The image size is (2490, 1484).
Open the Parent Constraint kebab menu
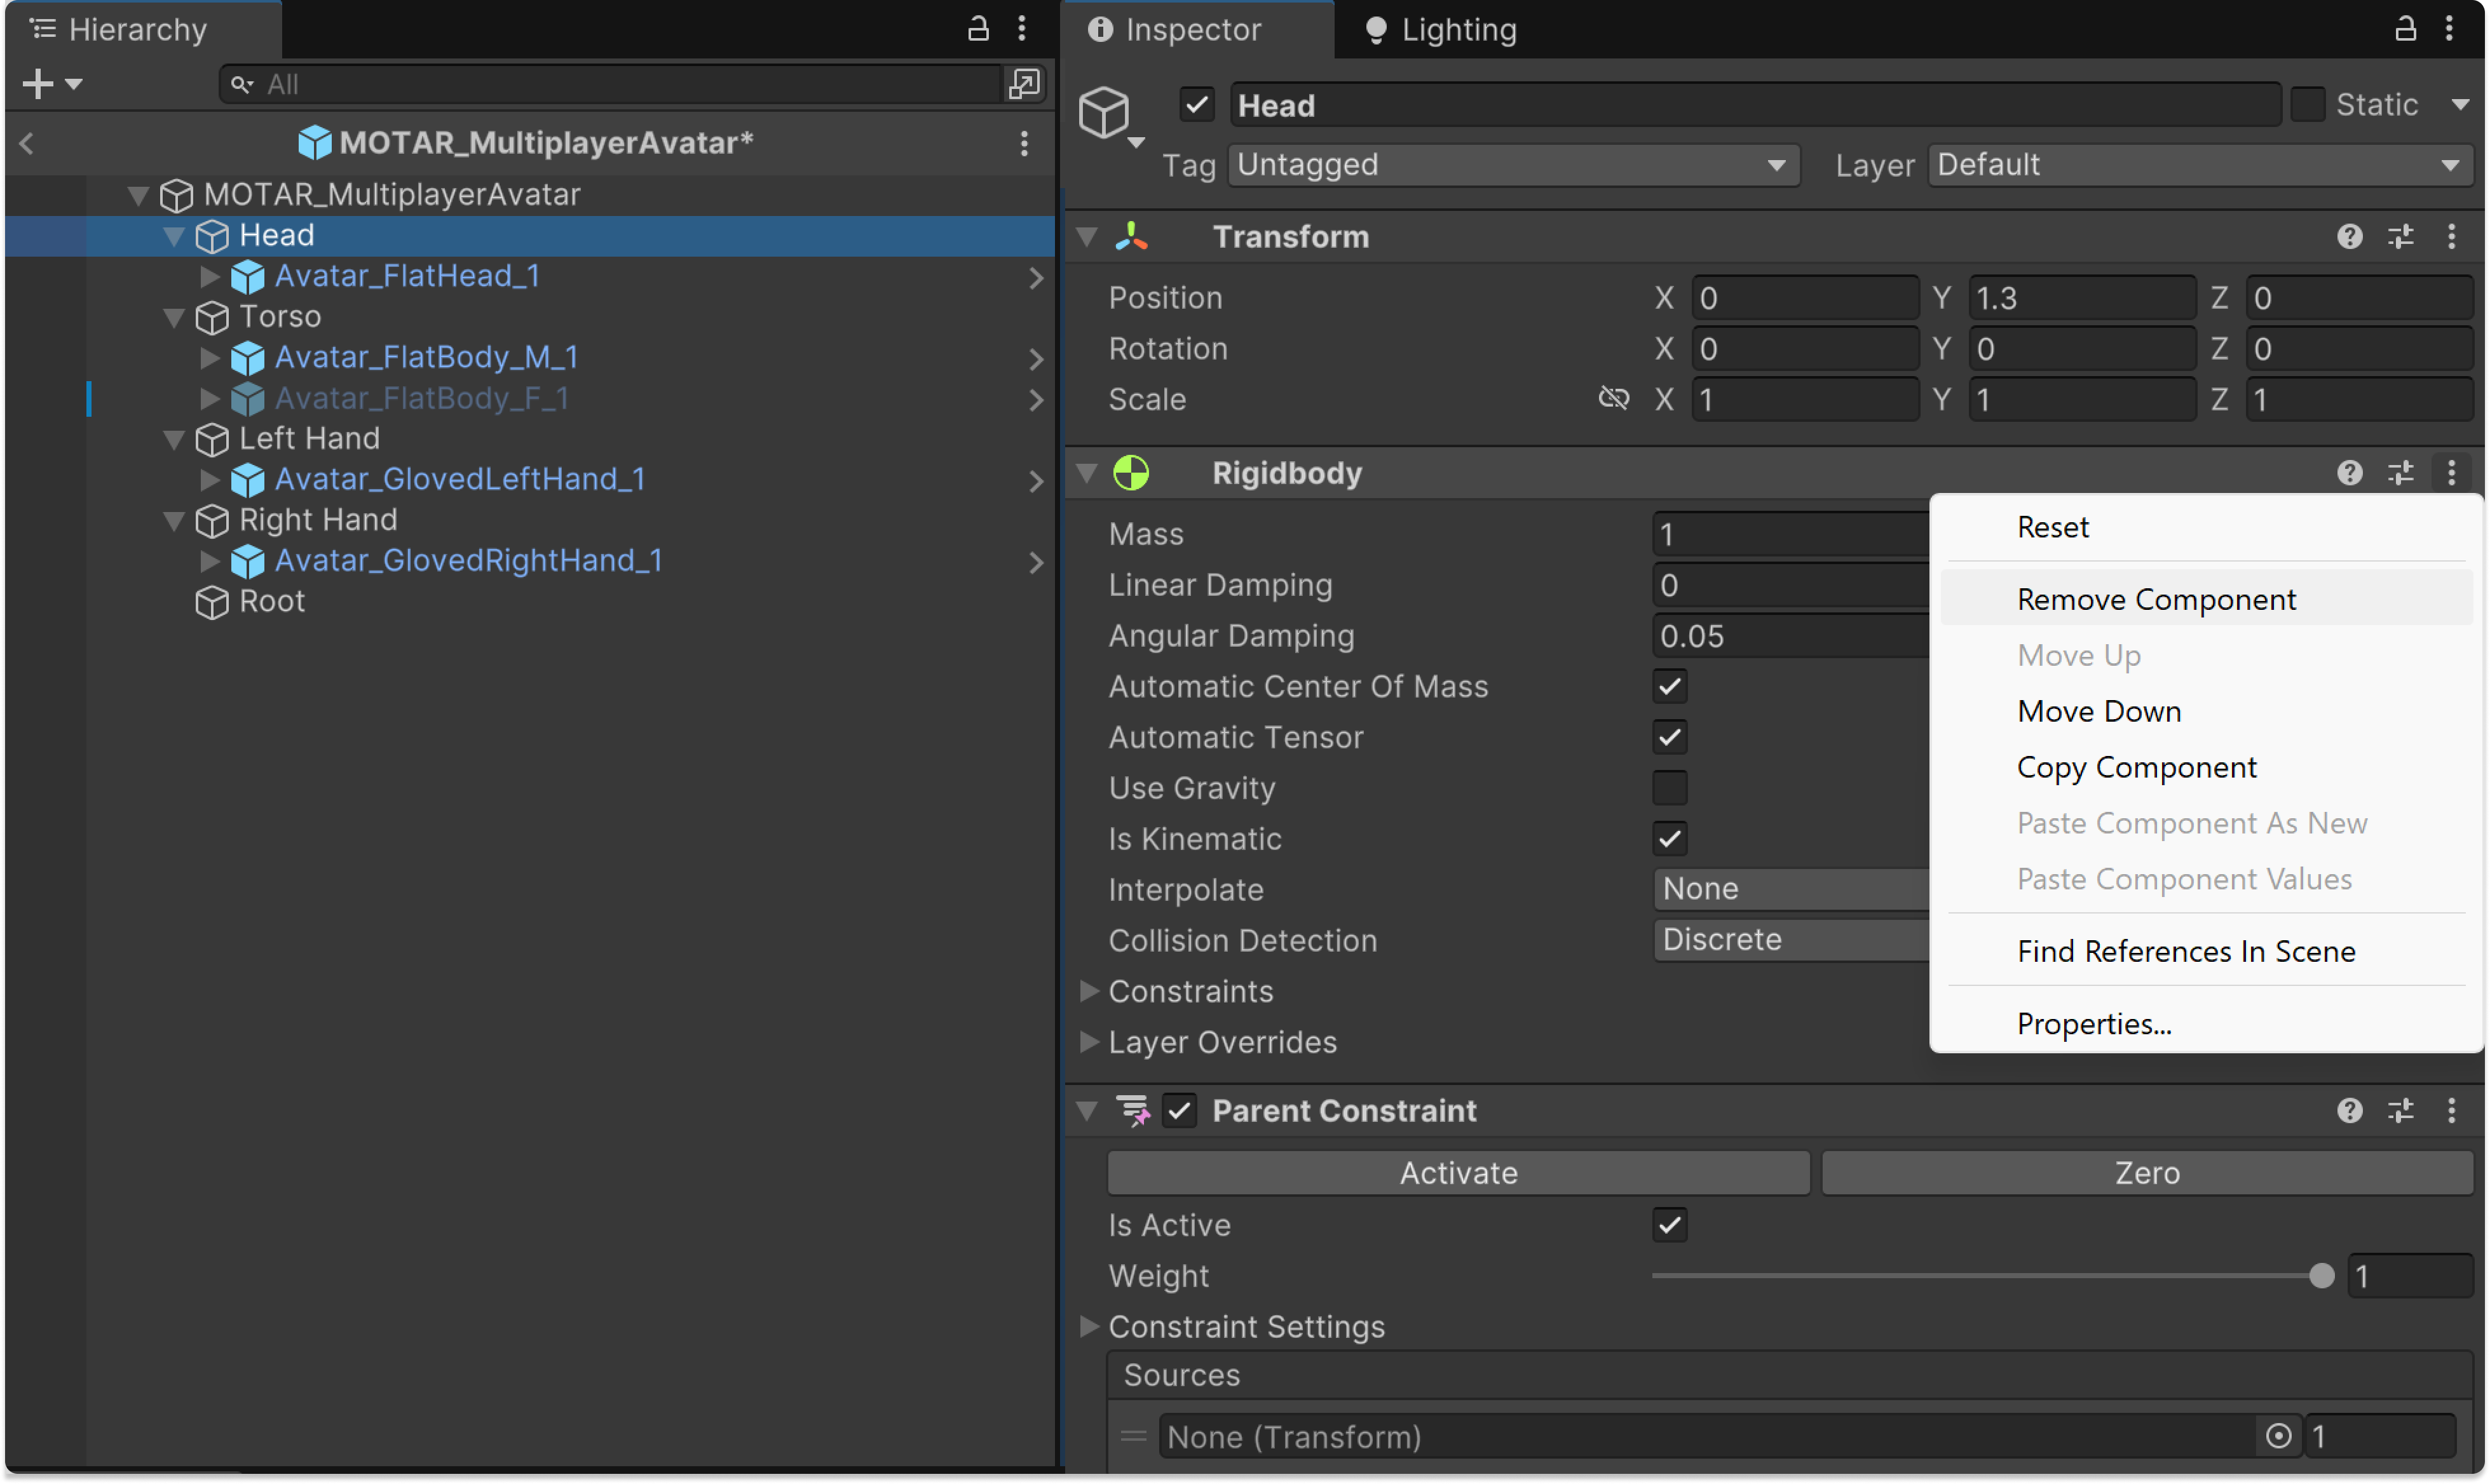pyautogui.click(x=2451, y=1111)
